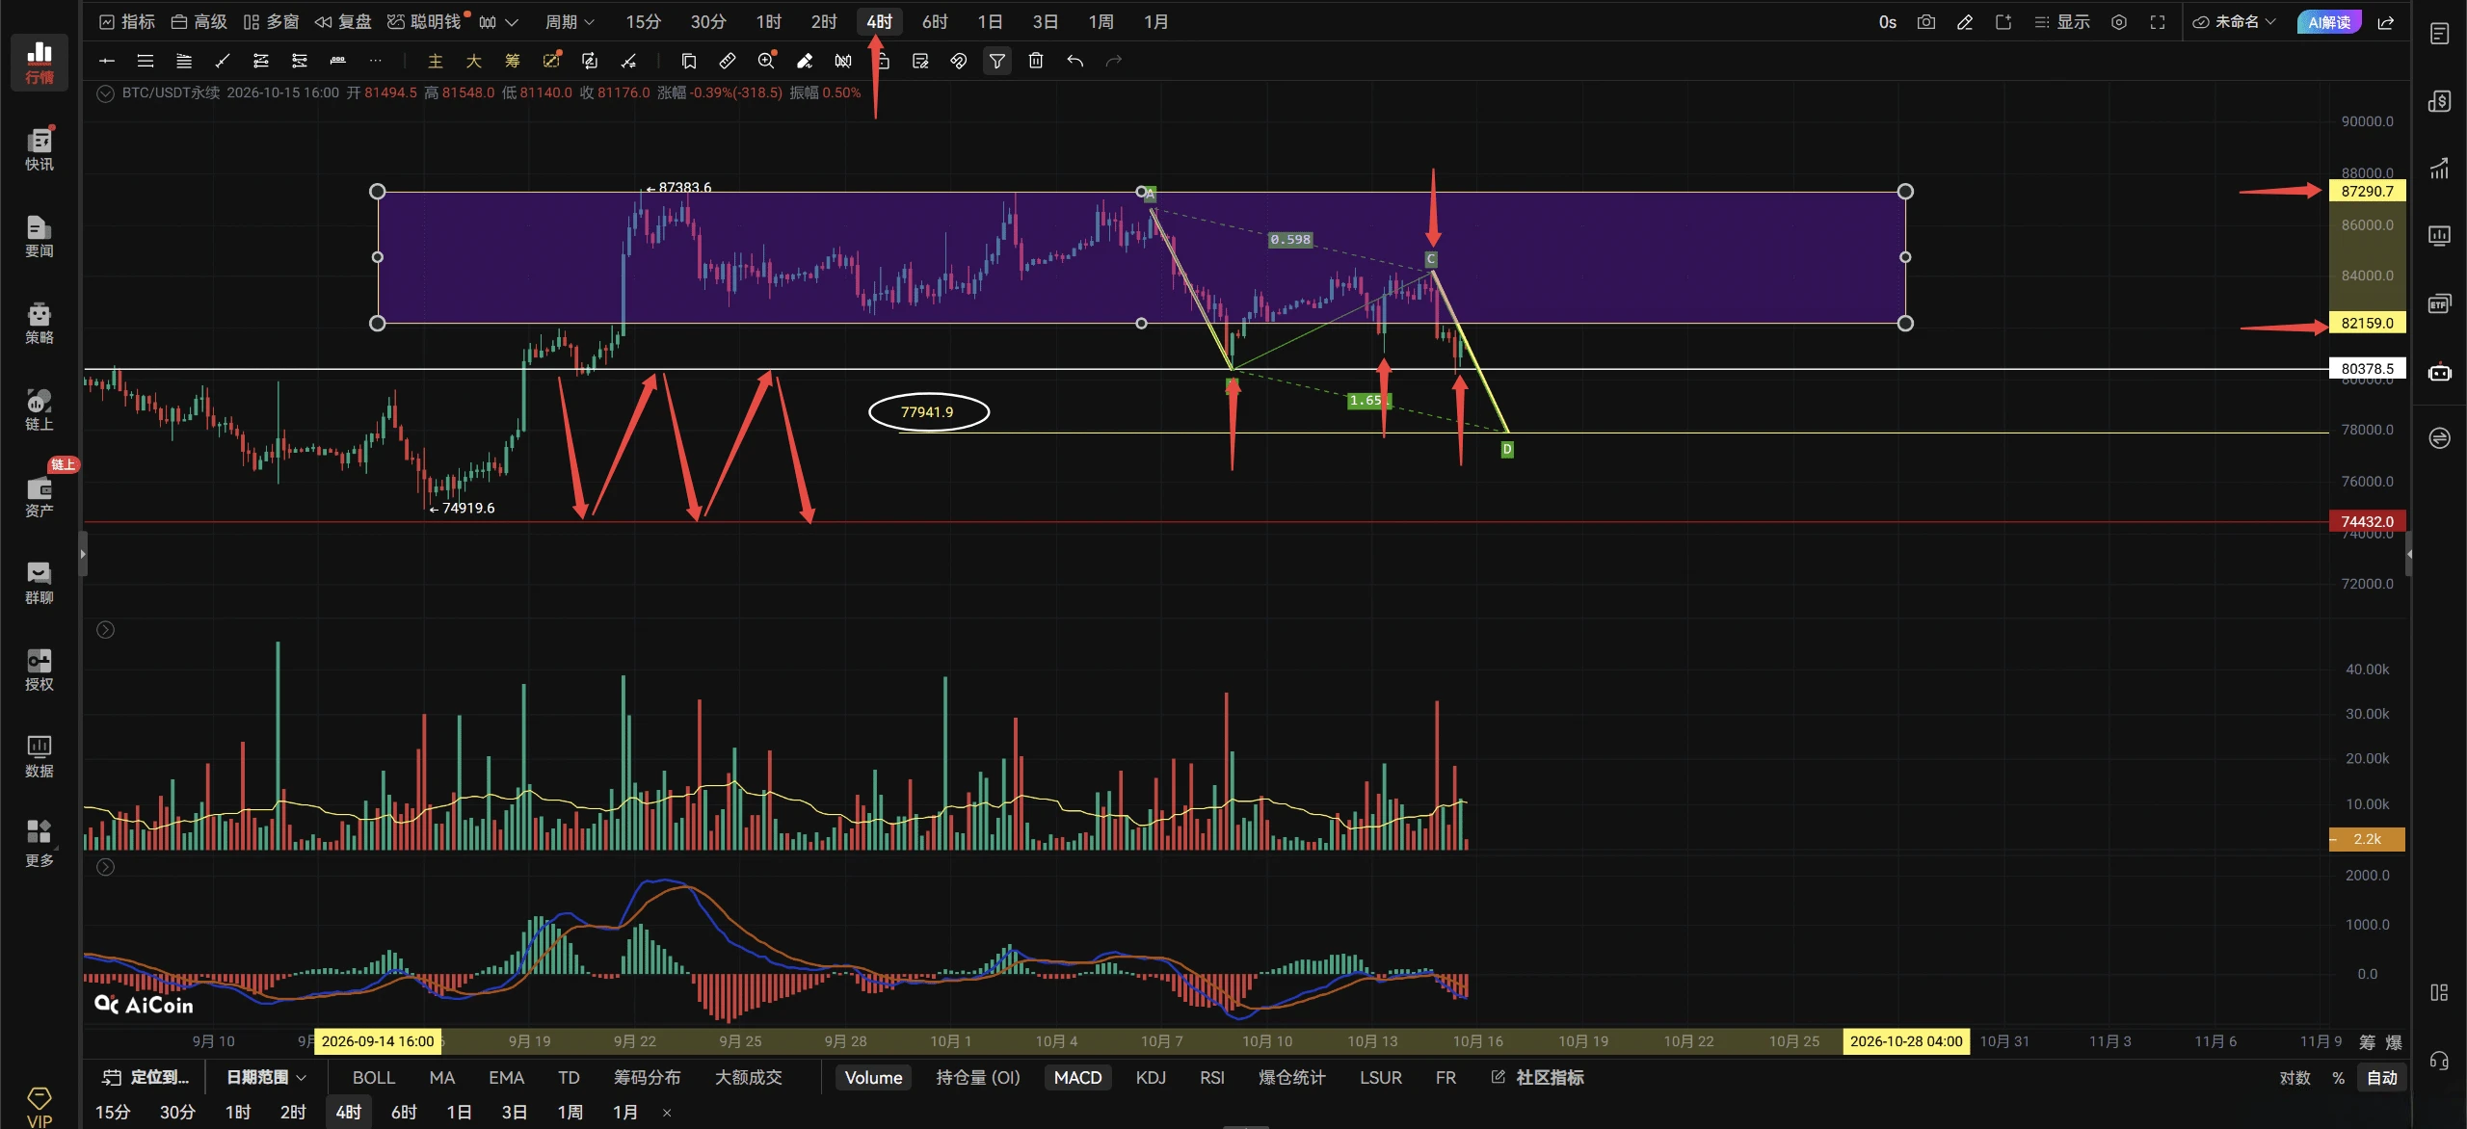Open the 数据 data sidebar item
Image resolution: width=2467 pixels, height=1129 pixels.
tap(40, 756)
